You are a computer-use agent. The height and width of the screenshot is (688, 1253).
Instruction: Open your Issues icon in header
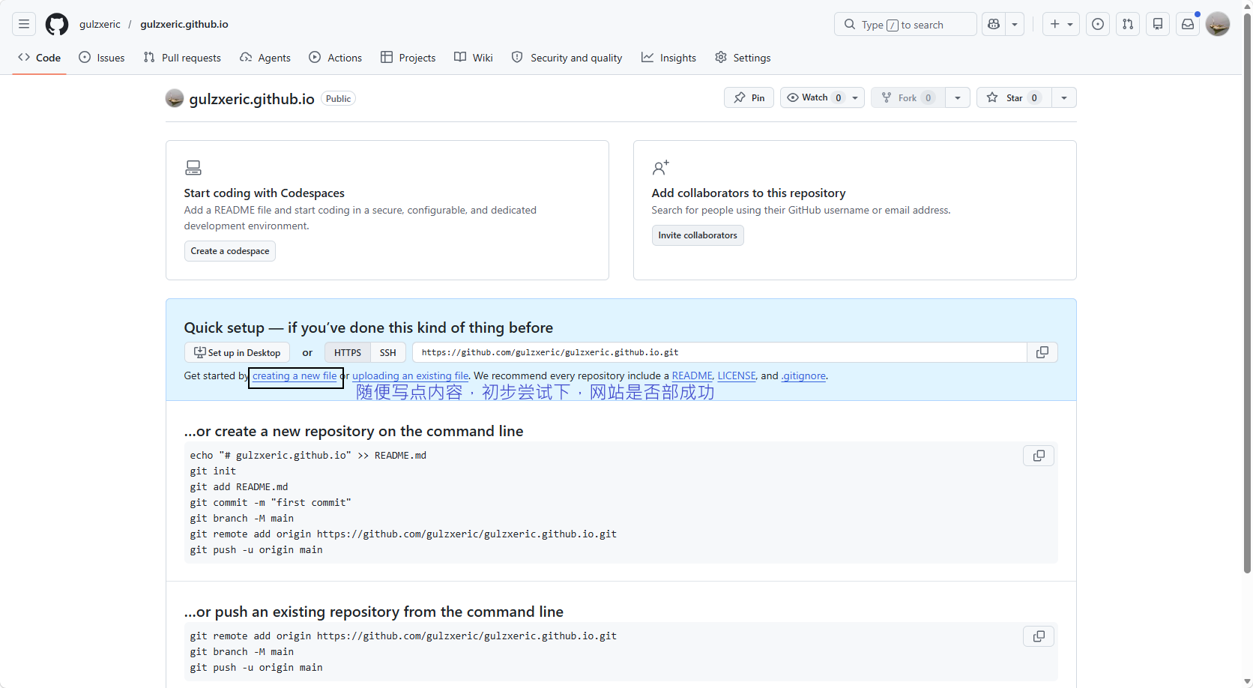[1098, 24]
